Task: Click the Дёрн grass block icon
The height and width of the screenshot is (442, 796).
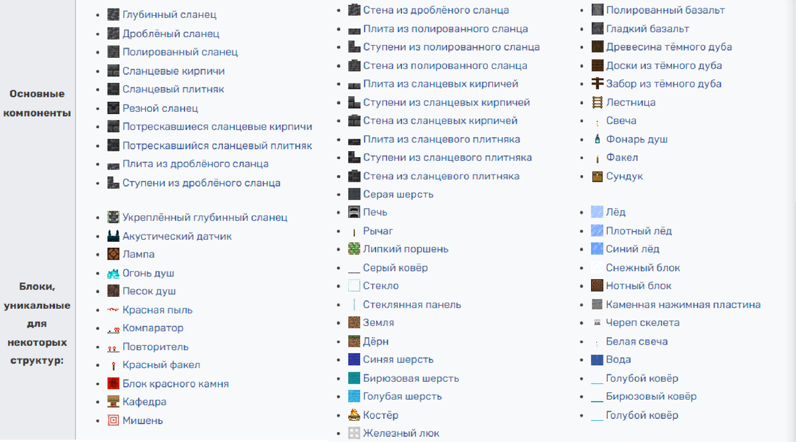Action: [354, 341]
